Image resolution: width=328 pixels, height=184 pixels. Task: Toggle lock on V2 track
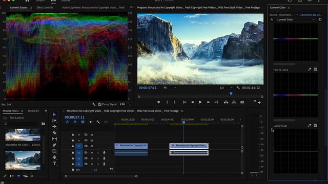pyautogui.click(x=73, y=141)
